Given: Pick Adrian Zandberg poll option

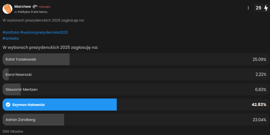Looking at the screenshot, I should [x=135, y=119].
